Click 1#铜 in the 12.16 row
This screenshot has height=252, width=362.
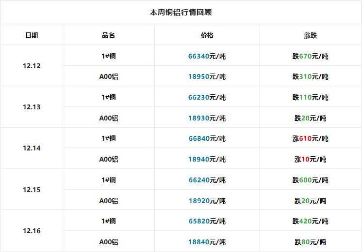tap(109, 221)
